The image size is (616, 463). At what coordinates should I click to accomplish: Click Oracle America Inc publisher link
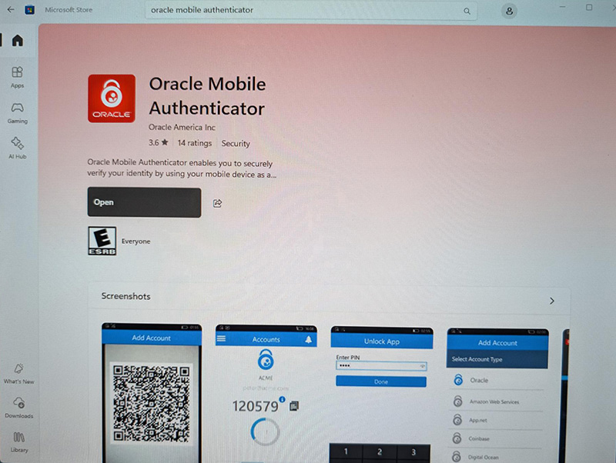(x=182, y=127)
